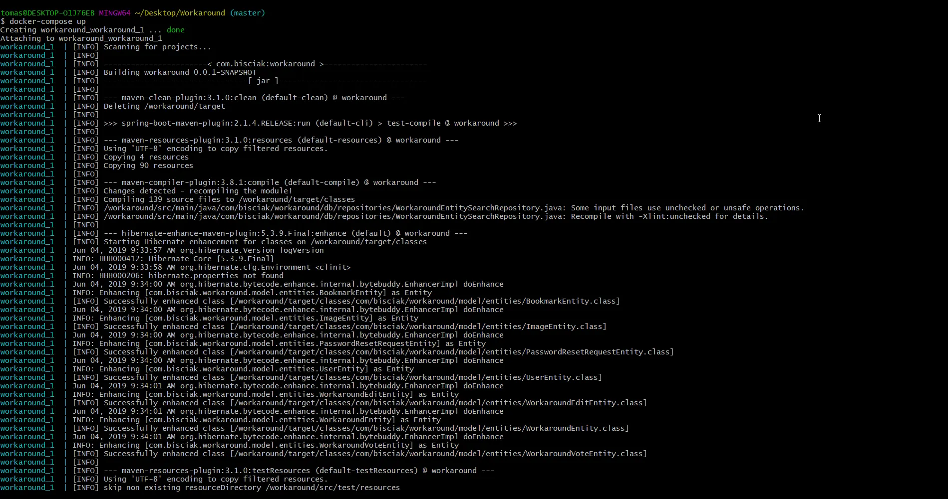The height and width of the screenshot is (499, 948).
Task: Click the 'Copying 90 resources' line
Action: 148,166
